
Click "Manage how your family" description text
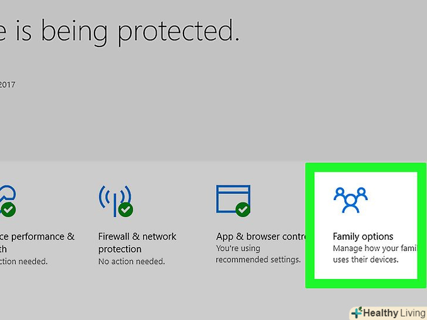pos(373,254)
